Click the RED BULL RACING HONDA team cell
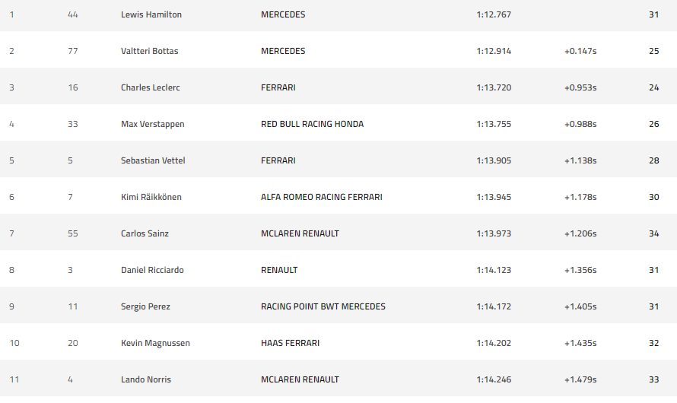 (x=312, y=124)
